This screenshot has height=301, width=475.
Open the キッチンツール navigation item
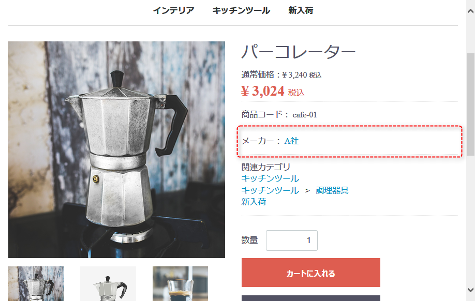coord(241,10)
